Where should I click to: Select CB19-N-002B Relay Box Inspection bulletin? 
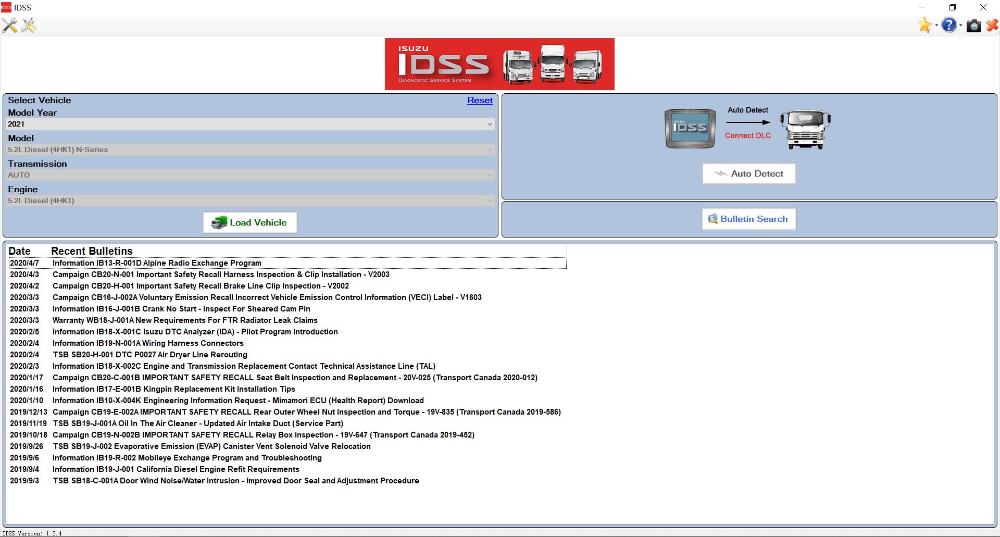coord(287,435)
